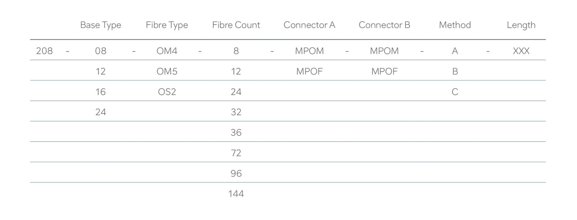Click the Connector A heading

coord(309,25)
